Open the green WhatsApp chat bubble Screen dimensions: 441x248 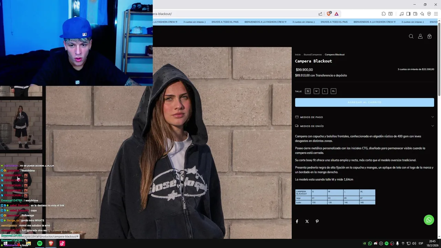pos(429,220)
